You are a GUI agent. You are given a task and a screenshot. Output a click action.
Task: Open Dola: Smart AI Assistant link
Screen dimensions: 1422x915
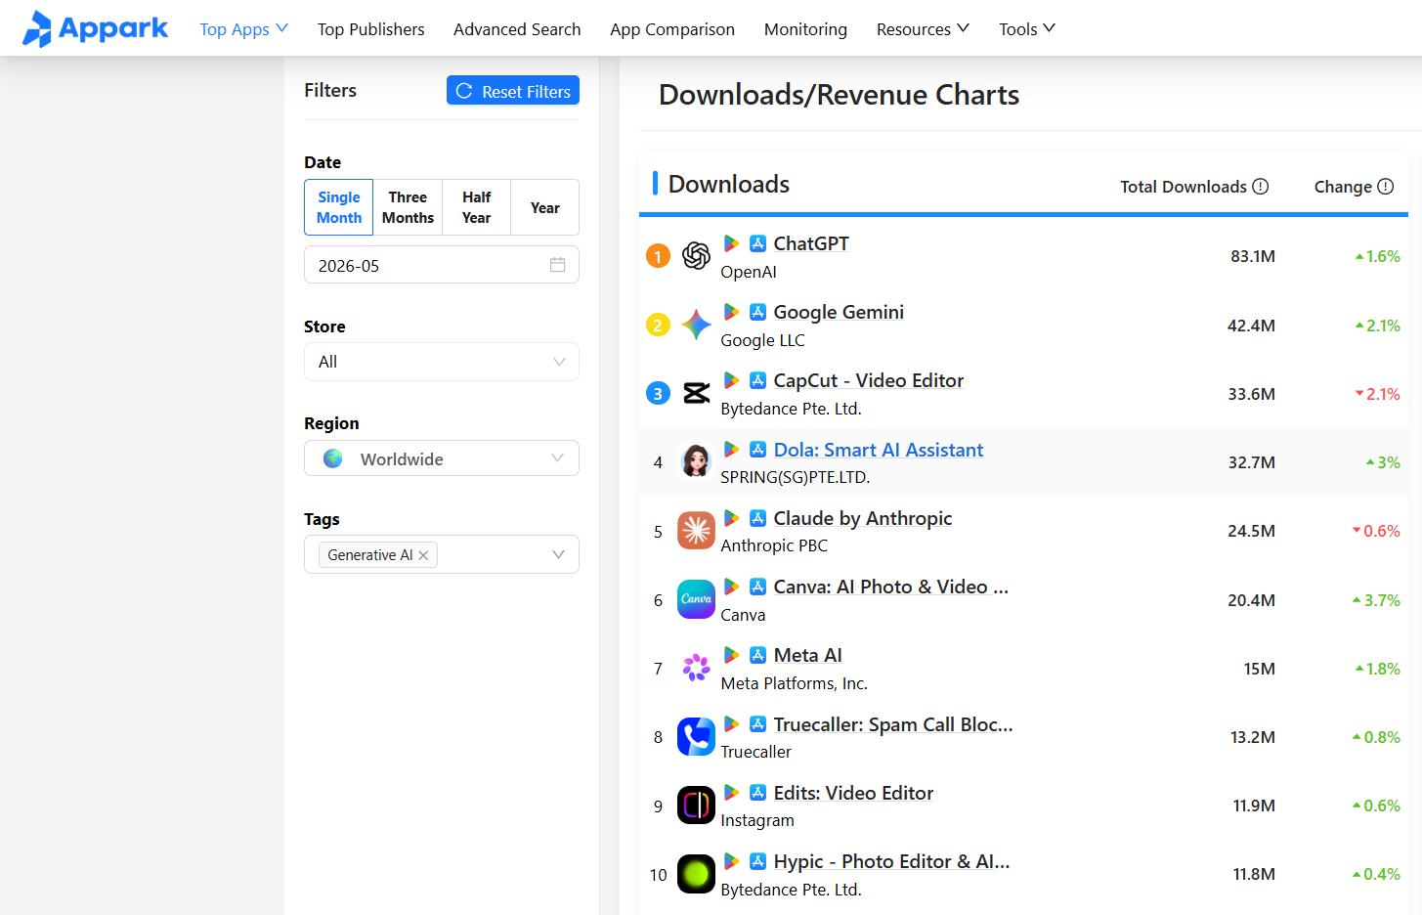click(879, 450)
